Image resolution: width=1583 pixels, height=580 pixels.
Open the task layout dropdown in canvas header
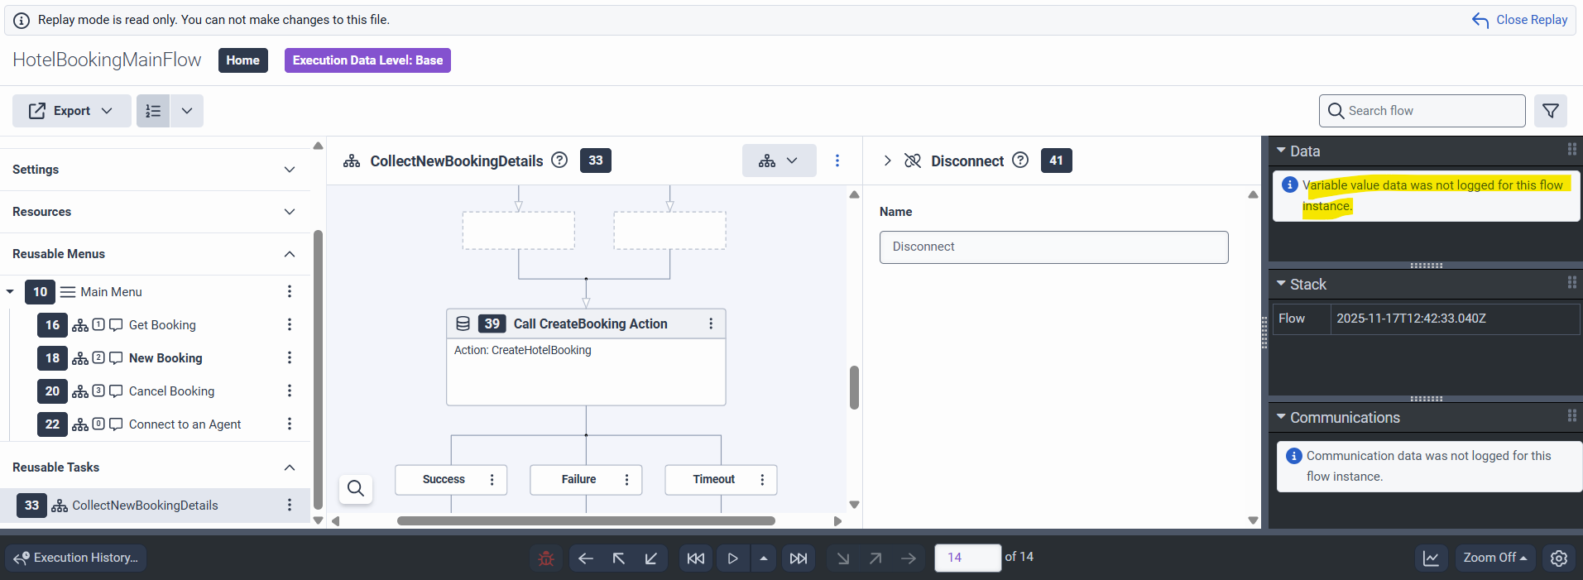click(x=779, y=161)
